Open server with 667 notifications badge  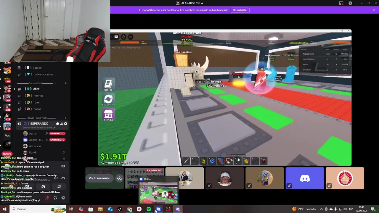(x=7, y=126)
